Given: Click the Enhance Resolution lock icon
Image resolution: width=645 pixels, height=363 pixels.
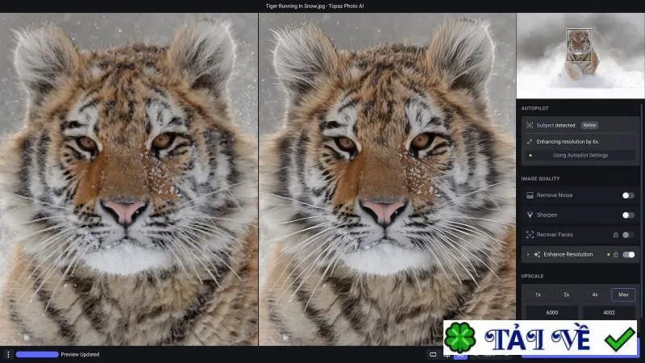Looking at the screenshot, I should click(616, 254).
